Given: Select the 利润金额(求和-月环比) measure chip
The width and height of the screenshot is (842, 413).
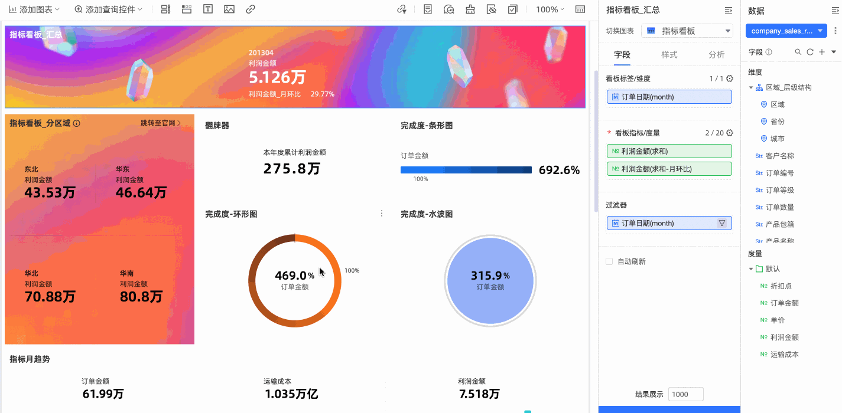Looking at the screenshot, I should 669,169.
